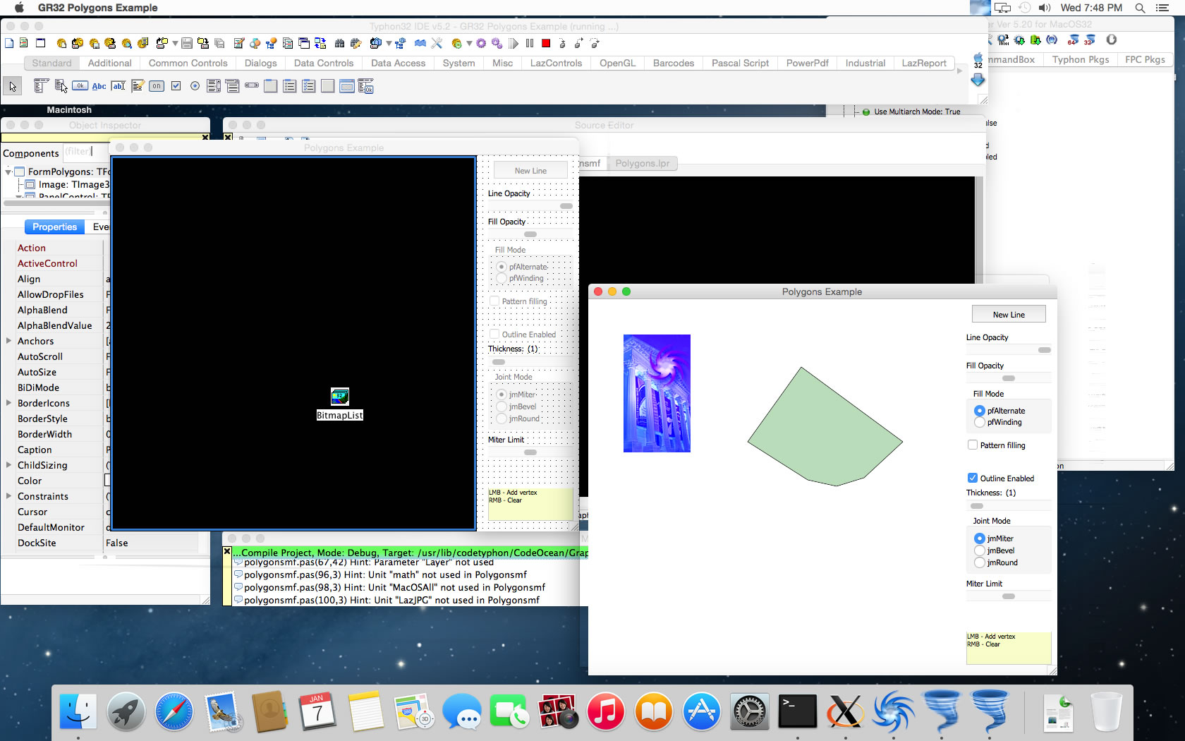Open Terminal from the Dock
1185x741 pixels.
click(x=797, y=711)
